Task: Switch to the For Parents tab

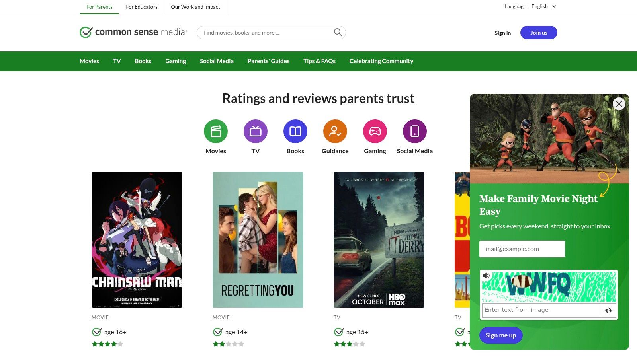Action: coord(100,7)
